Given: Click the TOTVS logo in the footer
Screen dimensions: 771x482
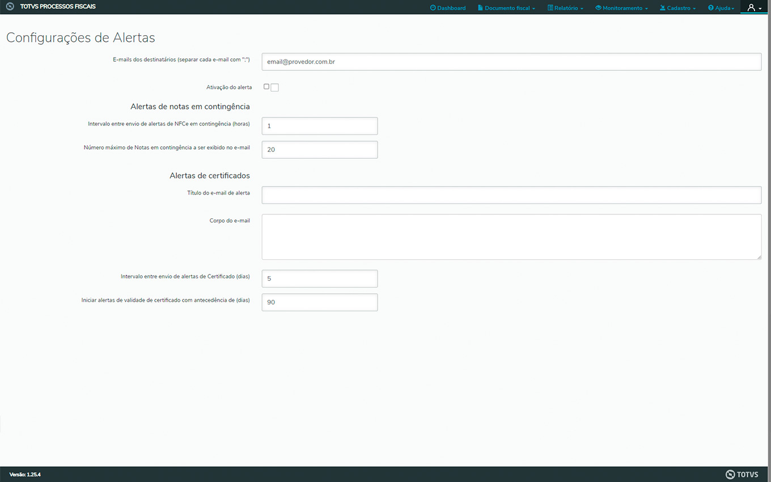Looking at the screenshot, I should [x=742, y=474].
